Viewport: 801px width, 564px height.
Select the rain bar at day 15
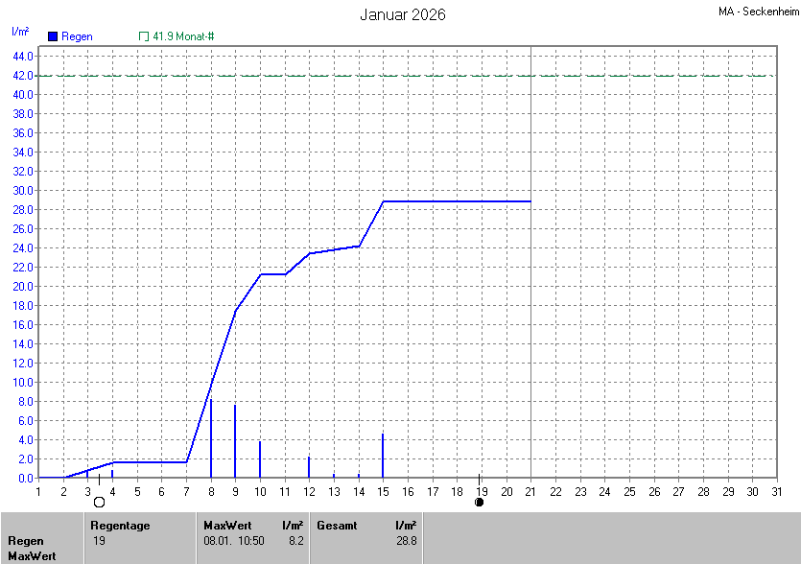pos(383,456)
